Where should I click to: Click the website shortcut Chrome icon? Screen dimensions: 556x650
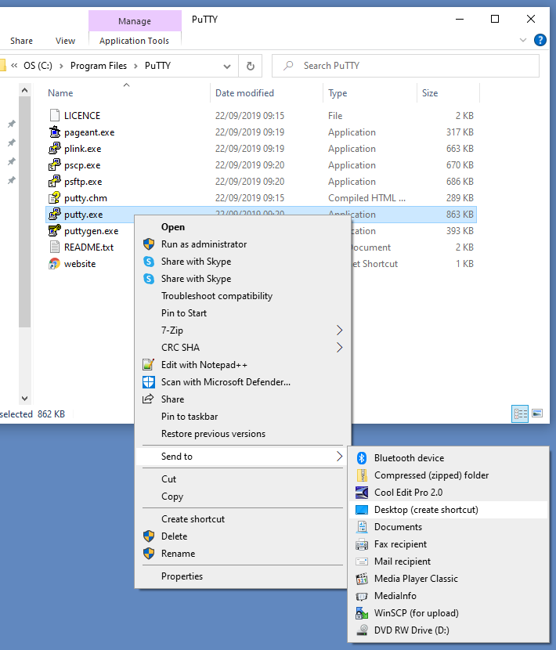54,264
